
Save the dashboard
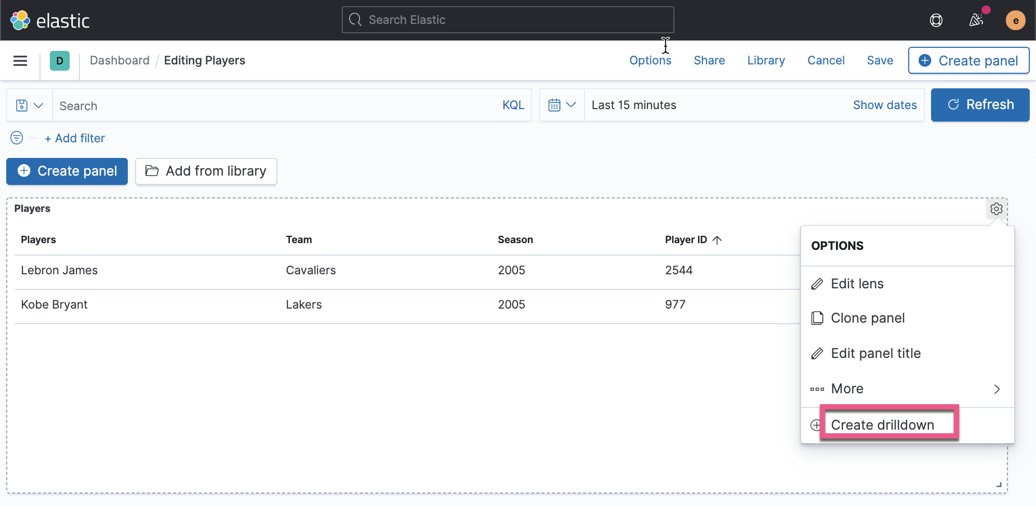tap(880, 60)
